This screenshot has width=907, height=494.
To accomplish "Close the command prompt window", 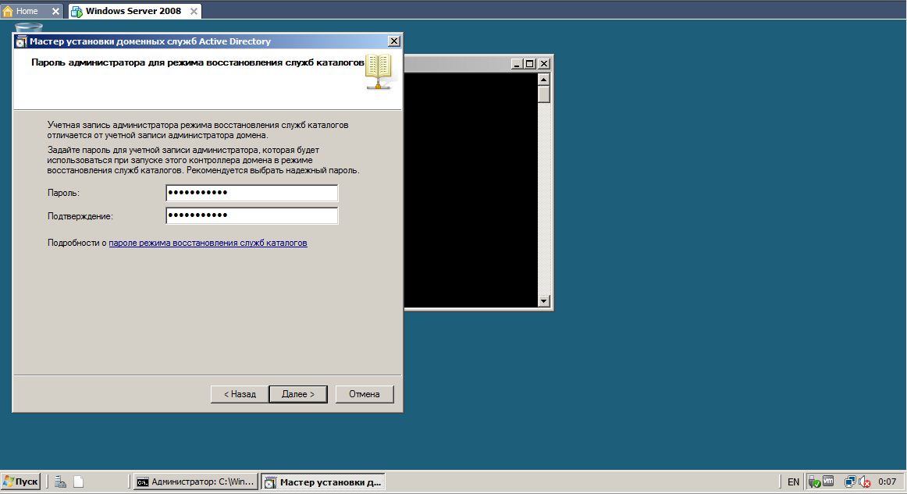I will tap(544, 64).
